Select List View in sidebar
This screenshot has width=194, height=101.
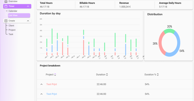(19, 15)
